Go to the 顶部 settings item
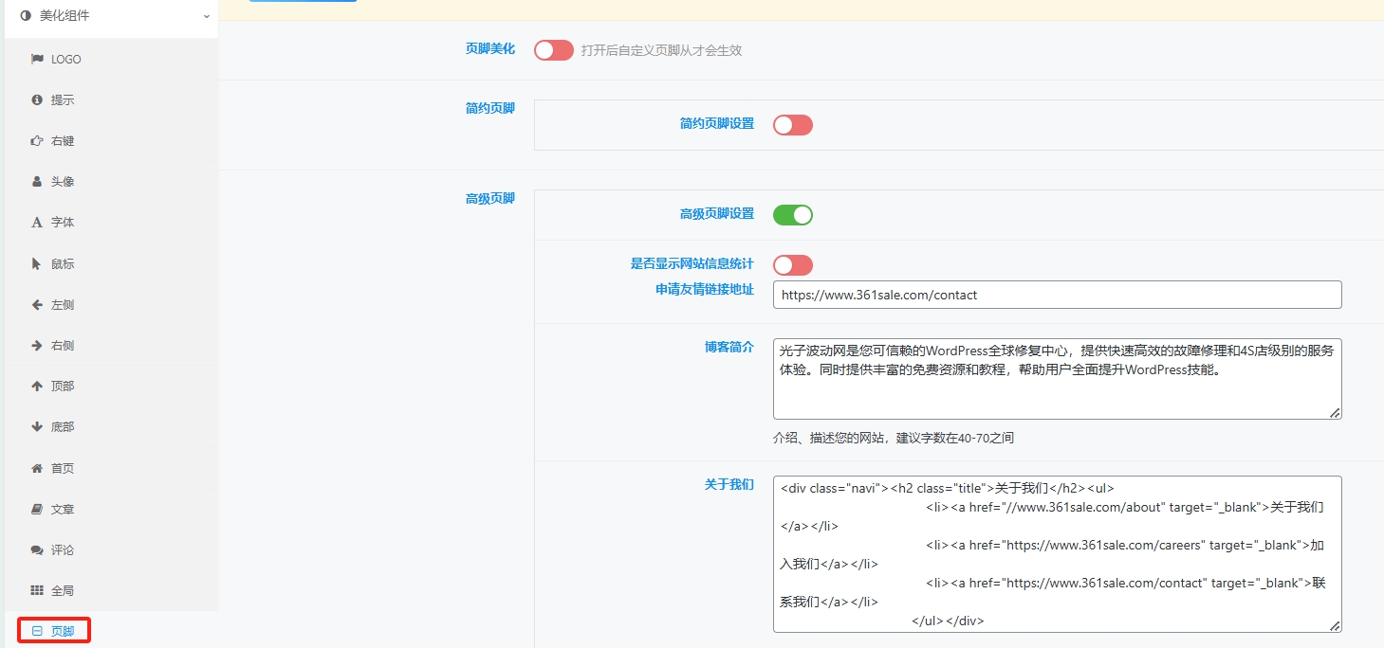Viewport: 1384px width, 648px height. 62,387
